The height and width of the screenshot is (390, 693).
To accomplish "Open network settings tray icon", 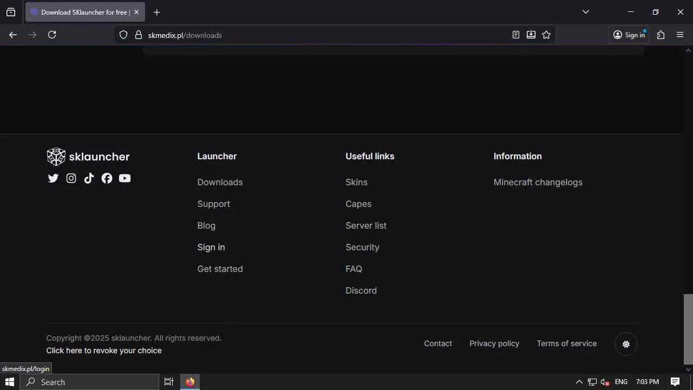I will tap(592, 382).
